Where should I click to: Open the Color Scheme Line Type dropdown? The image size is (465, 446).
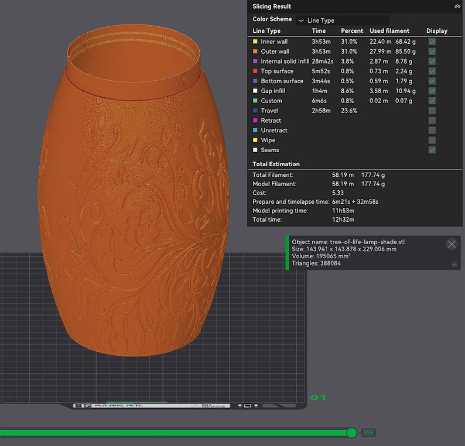point(342,20)
